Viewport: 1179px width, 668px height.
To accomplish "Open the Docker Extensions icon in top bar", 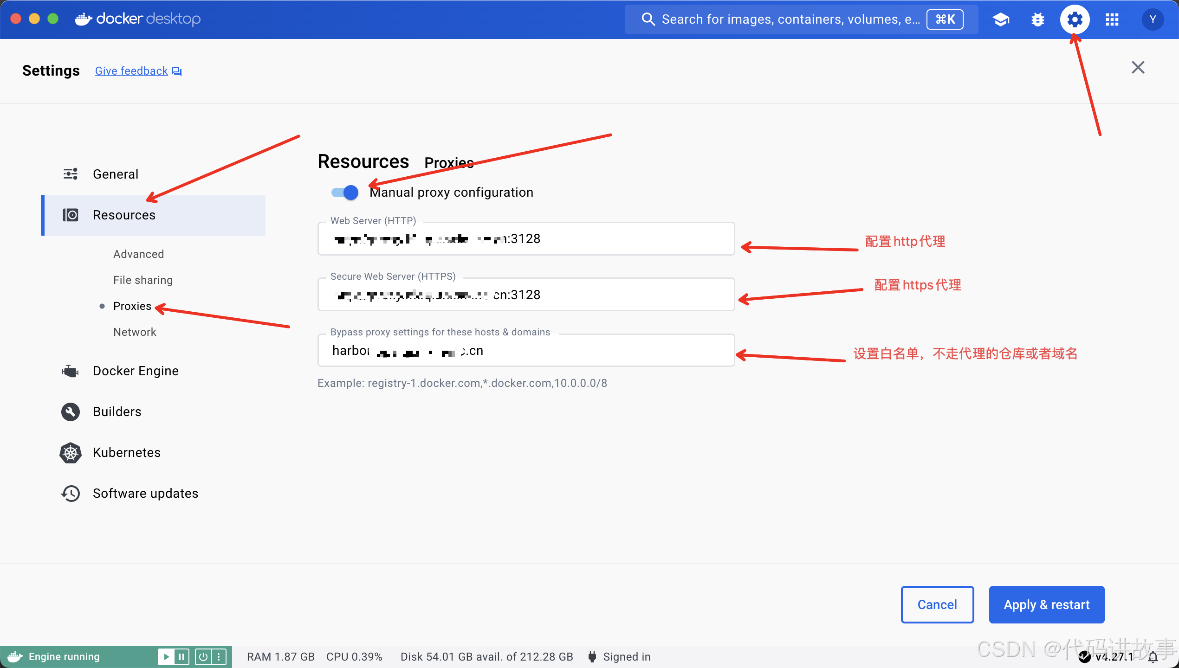I will point(1001,19).
